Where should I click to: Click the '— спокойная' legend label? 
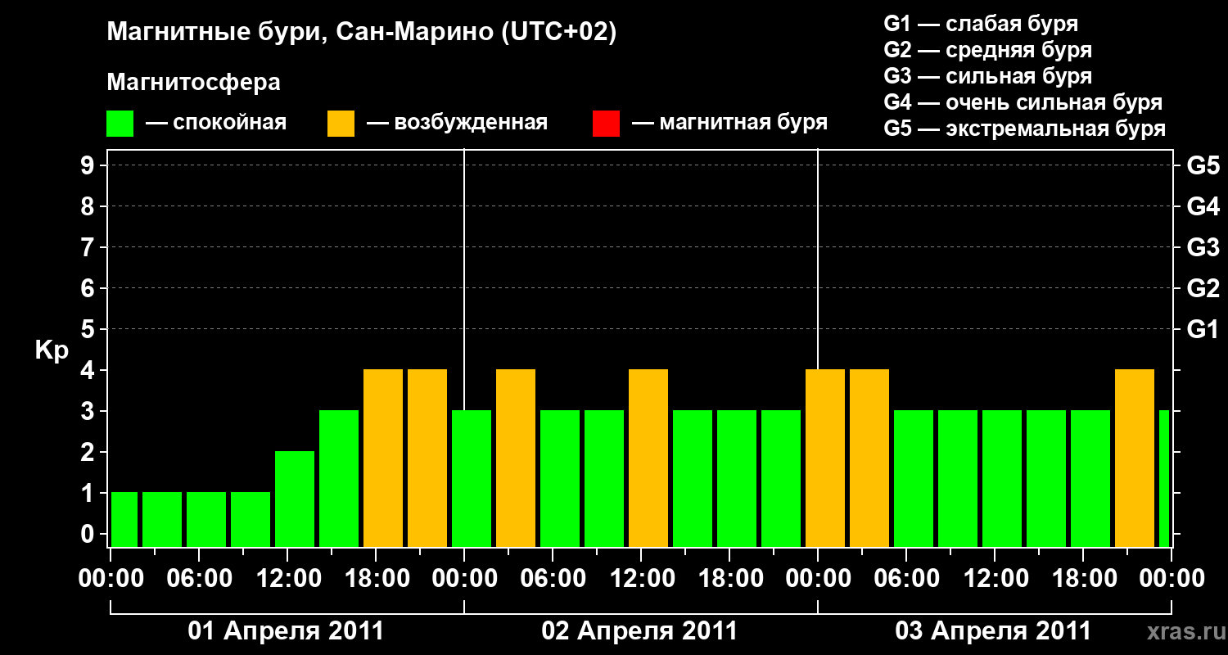216,123
